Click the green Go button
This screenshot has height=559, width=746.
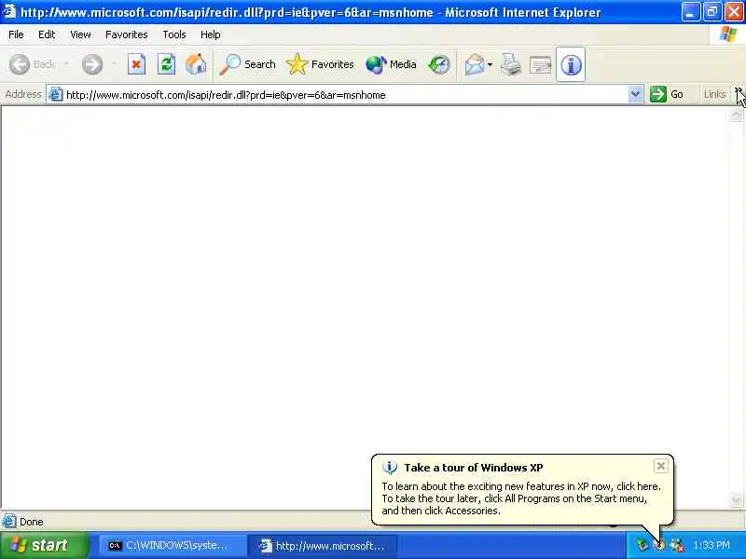tap(667, 94)
